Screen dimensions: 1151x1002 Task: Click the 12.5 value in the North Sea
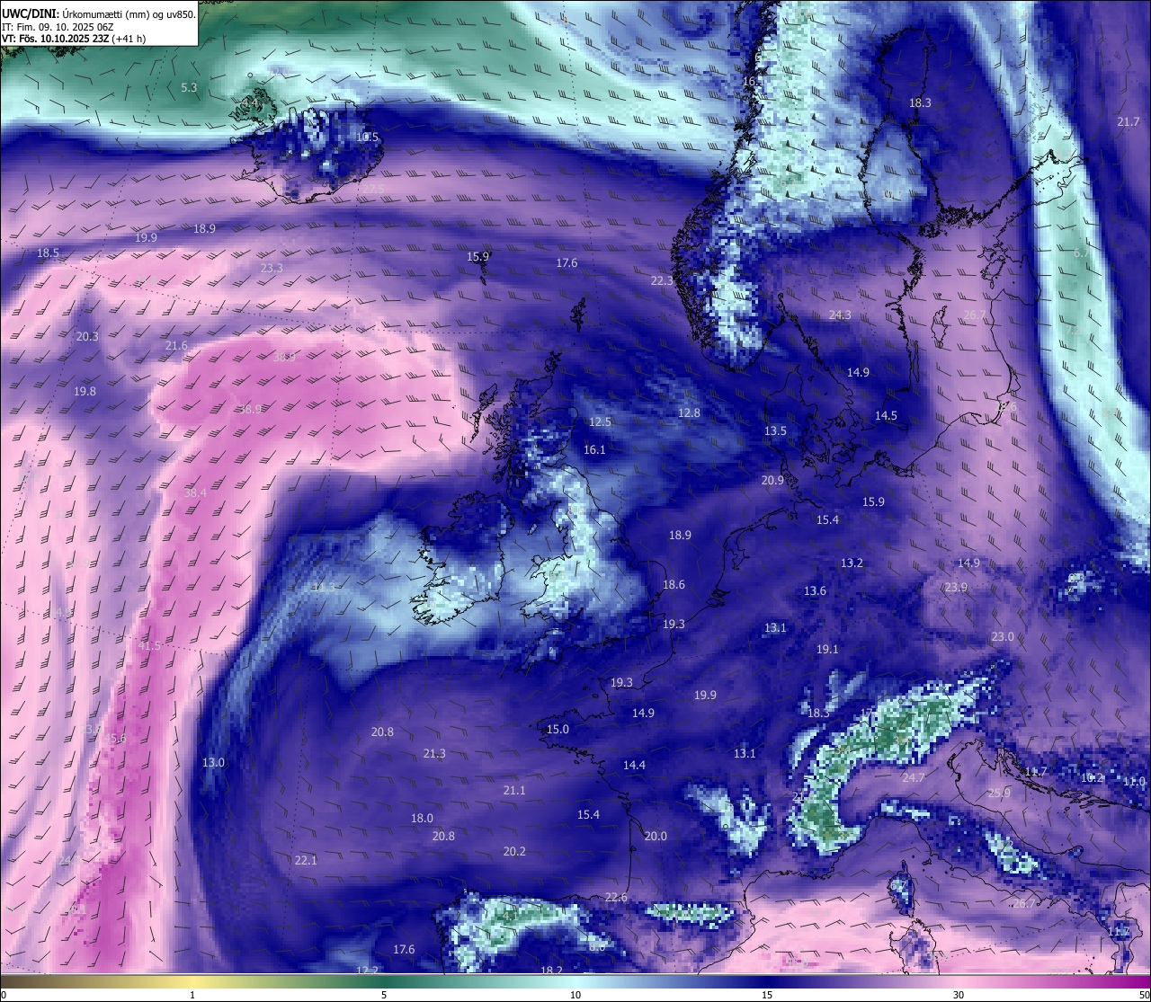pyautogui.click(x=600, y=421)
